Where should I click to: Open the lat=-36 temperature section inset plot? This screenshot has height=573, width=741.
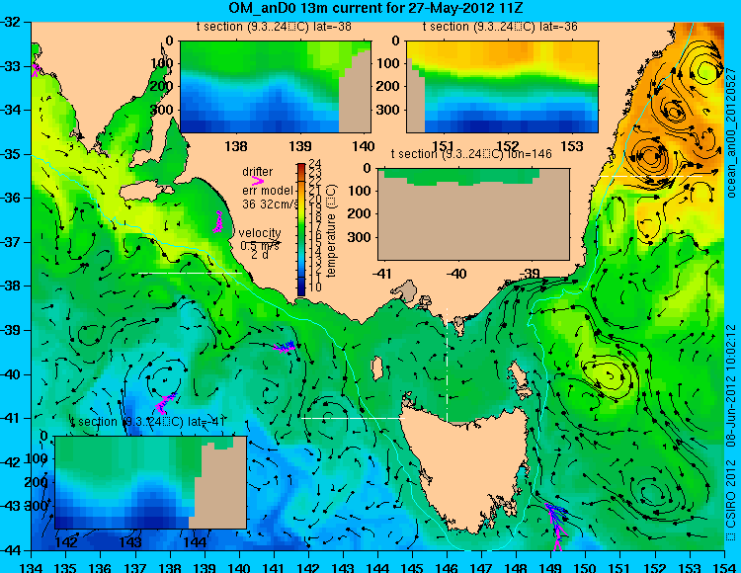[502, 87]
